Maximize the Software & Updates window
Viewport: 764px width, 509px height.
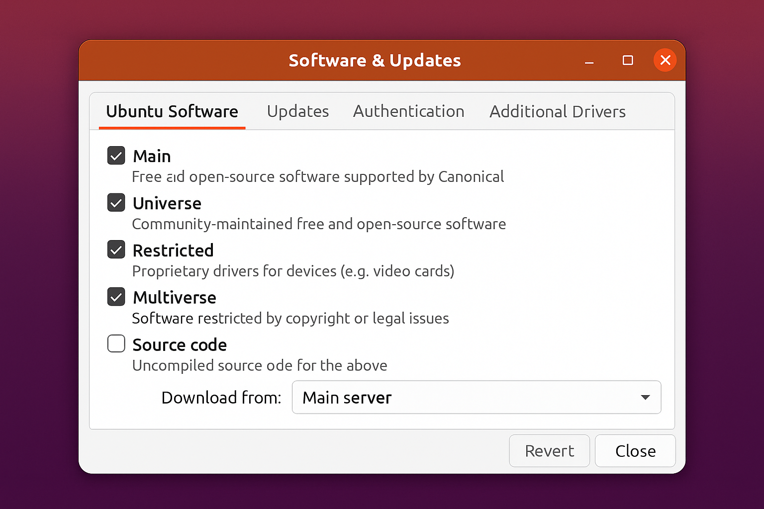(x=627, y=60)
